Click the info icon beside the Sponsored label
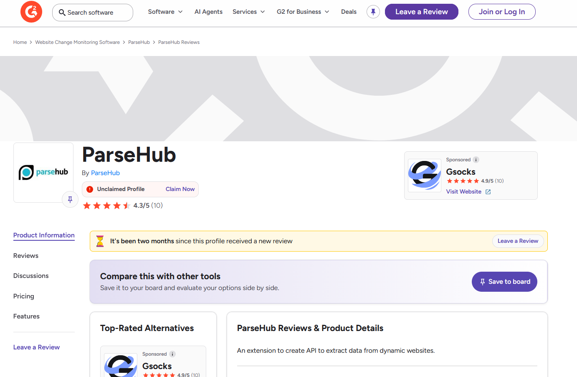577x377 pixels. [476, 160]
